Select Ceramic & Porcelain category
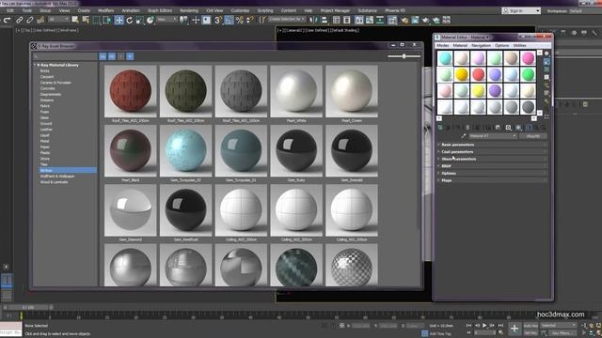The image size is (602, 338). [55, 83]
